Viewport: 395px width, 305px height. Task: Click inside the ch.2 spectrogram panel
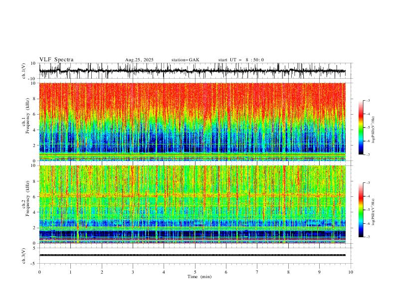point(192,204)
